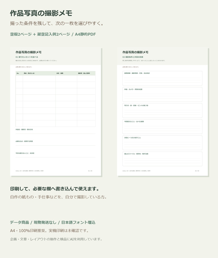This screenshot has width=218, height=258.
Task: Click the line データ商品 / 現物発送なし / 日本語フォント埋込
Action: coord(53,222)
